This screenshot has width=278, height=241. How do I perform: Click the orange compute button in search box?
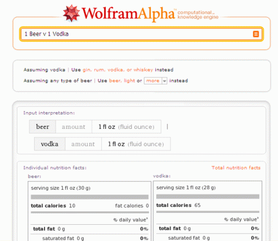[x=255, y=34]
